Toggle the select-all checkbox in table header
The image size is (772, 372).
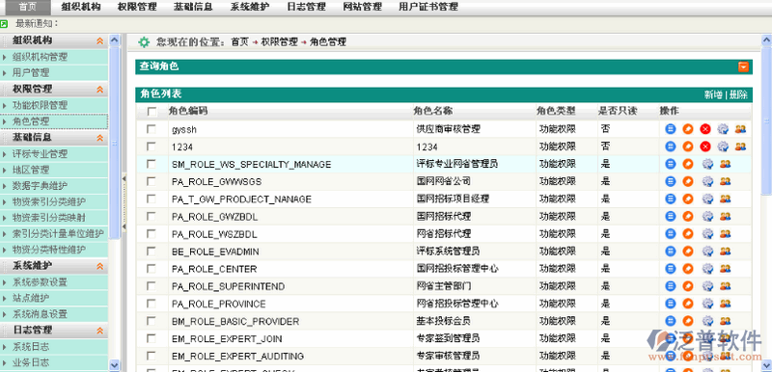click(x=152, y=112)
